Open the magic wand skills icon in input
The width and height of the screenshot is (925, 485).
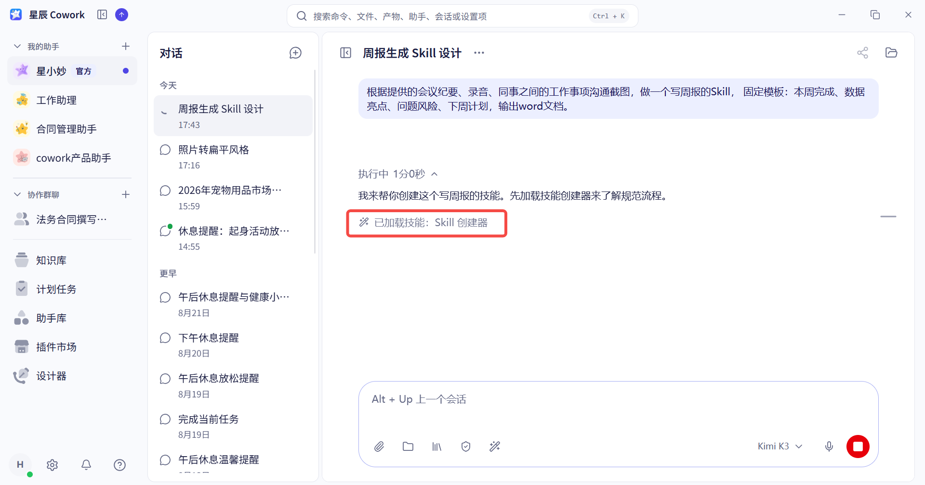coord(495,447)
